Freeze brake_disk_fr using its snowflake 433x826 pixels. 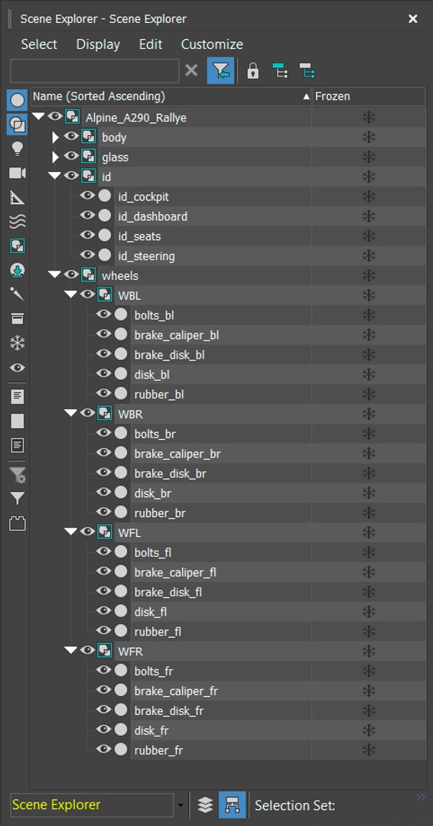coord(369,711)
